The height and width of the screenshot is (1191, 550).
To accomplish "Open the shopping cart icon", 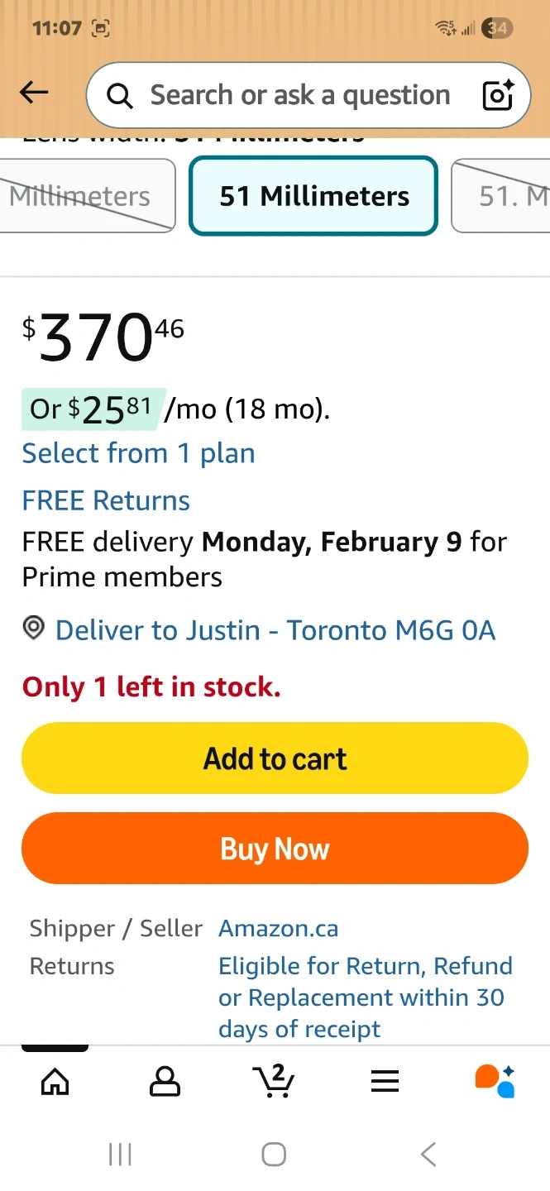I will [x=274, y=1080].
